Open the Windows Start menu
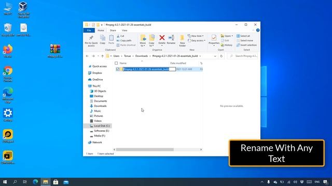The width and height of the screenshot is (332, 186). (5, 182)
